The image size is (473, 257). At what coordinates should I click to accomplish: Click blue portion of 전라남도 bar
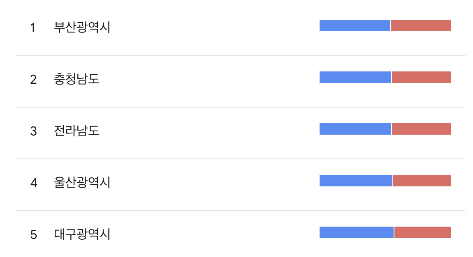[355, 129]
